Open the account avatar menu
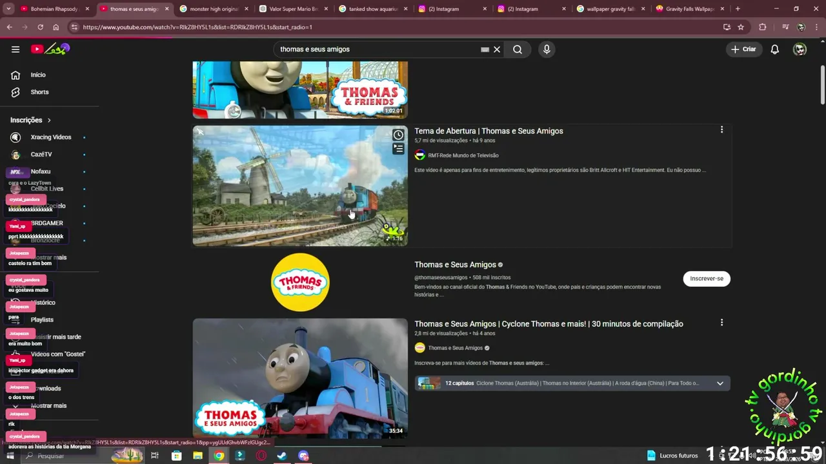The width and height of the screenshot is (826, 464). click(x=800, y=49)
